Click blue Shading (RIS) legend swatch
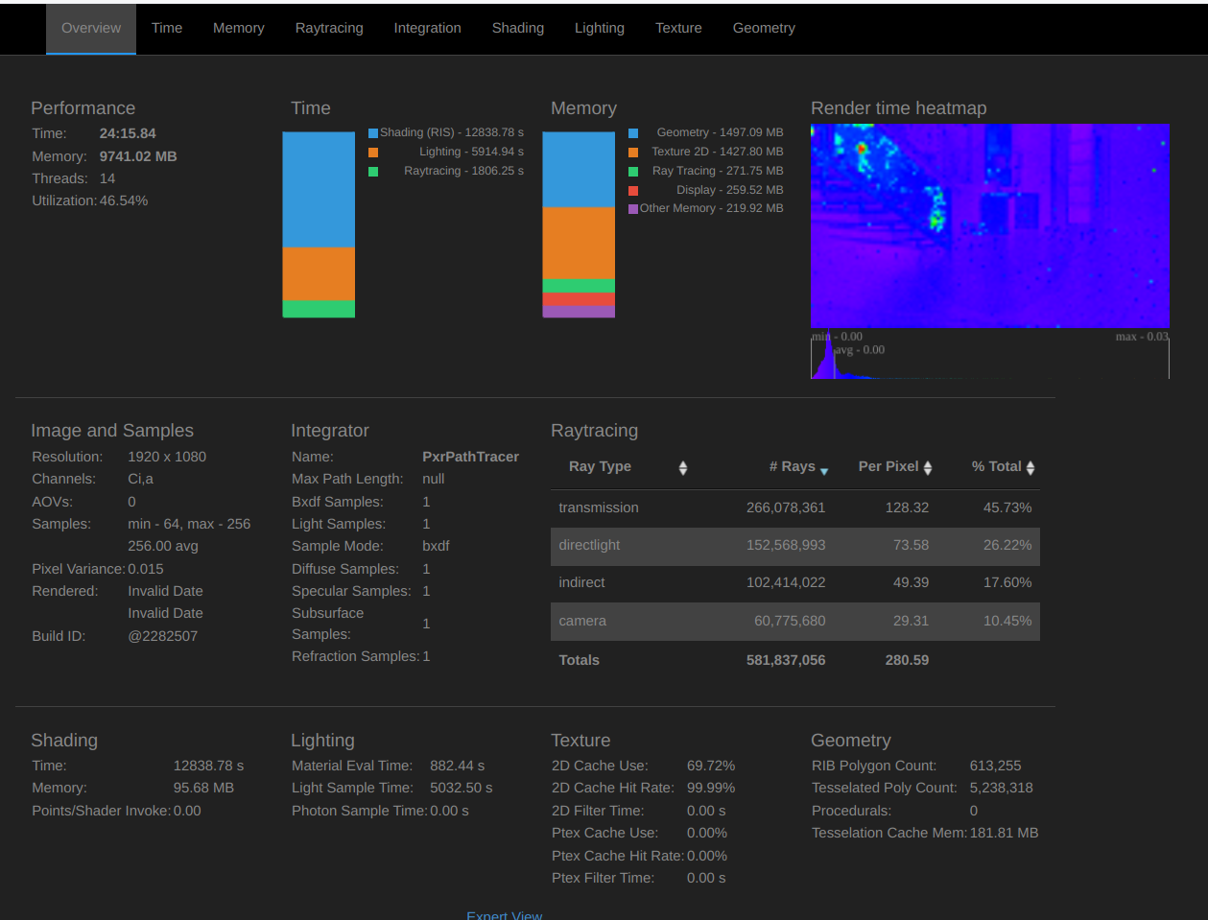 [x=373, y=133]
